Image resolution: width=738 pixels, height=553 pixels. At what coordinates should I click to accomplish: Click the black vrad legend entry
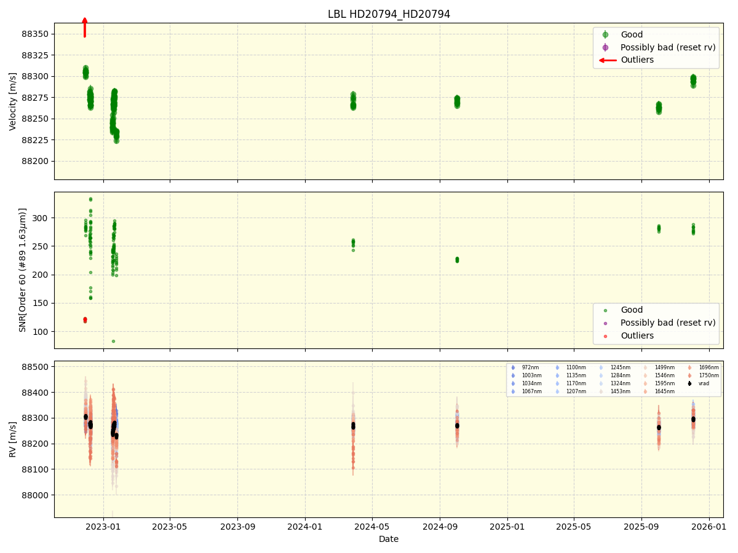tap(699, 383)
